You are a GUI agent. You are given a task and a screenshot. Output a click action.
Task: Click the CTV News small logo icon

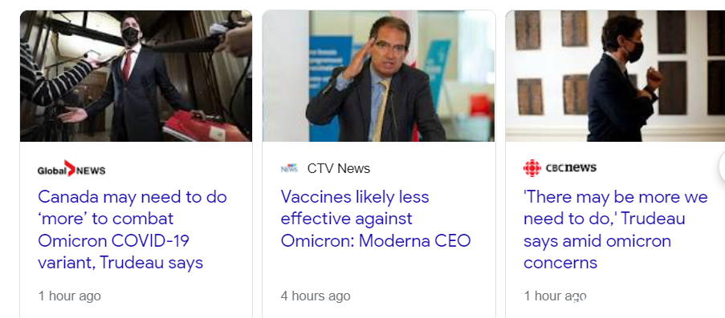point(290,168)
